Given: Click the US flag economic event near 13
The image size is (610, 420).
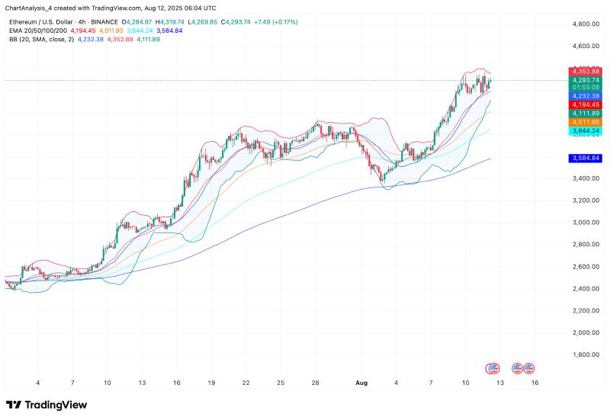Looking at the screenshot, I should pyautogui.click(x=493, y=367).
